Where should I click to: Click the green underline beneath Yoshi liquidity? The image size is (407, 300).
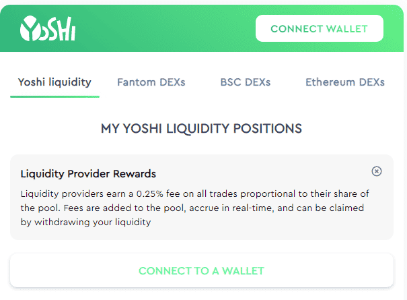(x=54, y=97)
